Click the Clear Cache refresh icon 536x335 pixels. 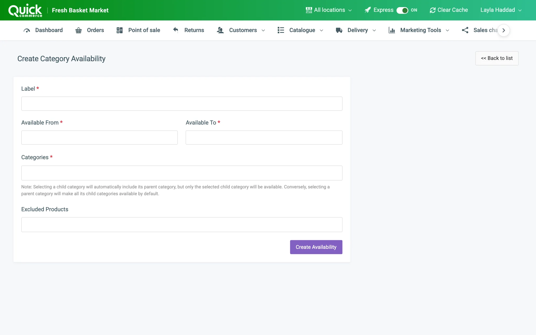(x=432, y=10)
